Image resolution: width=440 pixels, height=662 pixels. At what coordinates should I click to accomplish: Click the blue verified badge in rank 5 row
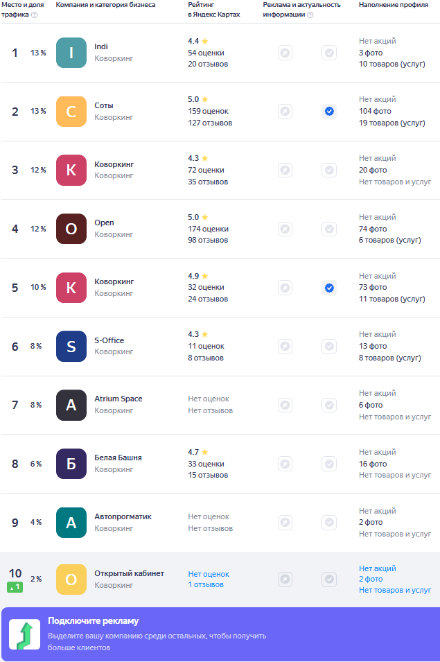click(x=329, y=288)
